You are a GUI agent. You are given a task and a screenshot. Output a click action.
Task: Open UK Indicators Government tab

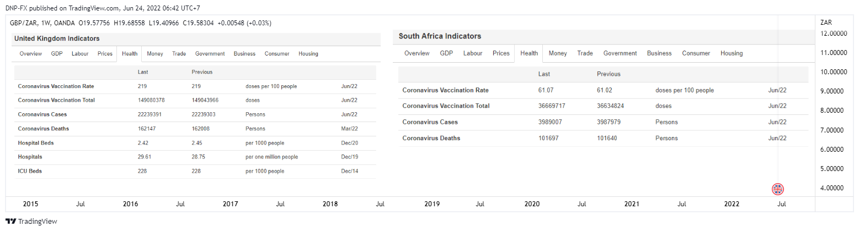click(x=210, y=54)
